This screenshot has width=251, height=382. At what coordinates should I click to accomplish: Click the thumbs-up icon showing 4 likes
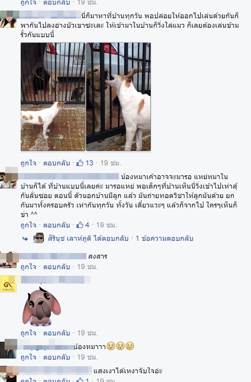(x=80, y=225)
